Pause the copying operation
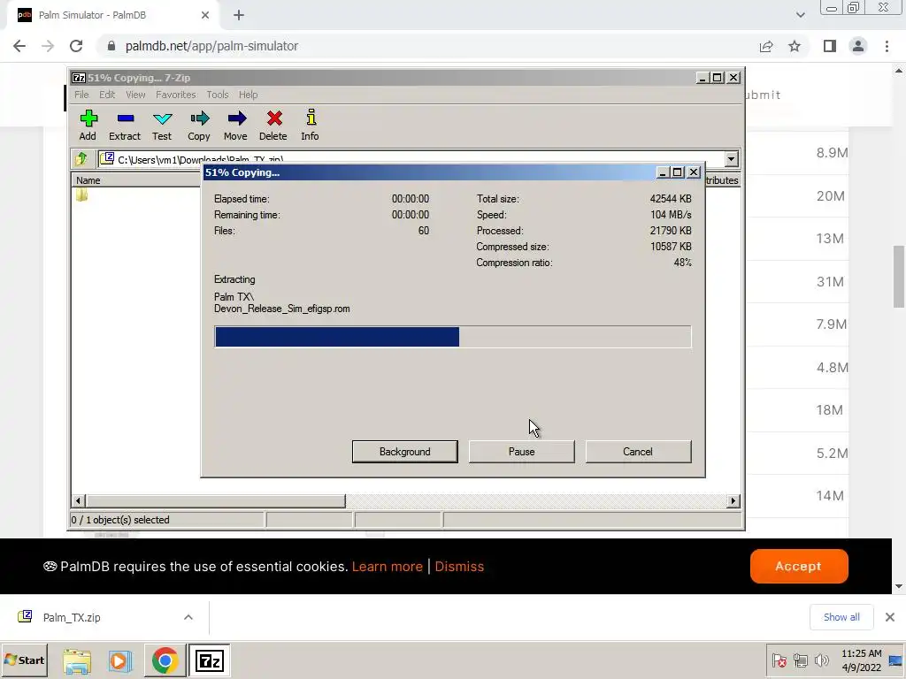The height and width of the screenshot is (679, 906). coord(522,452)
